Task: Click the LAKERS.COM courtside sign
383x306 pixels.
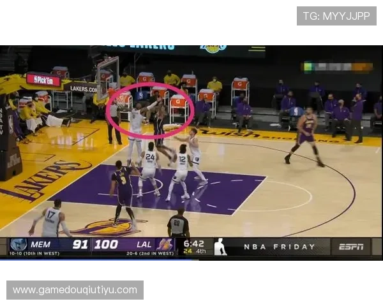Action: pyautogui.click(x=84, y=89)
